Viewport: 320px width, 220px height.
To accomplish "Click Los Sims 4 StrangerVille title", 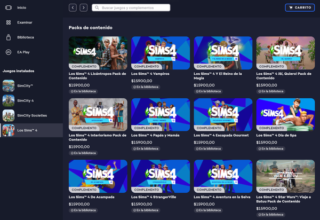I will pyautogui.click(x=154, y=197).
